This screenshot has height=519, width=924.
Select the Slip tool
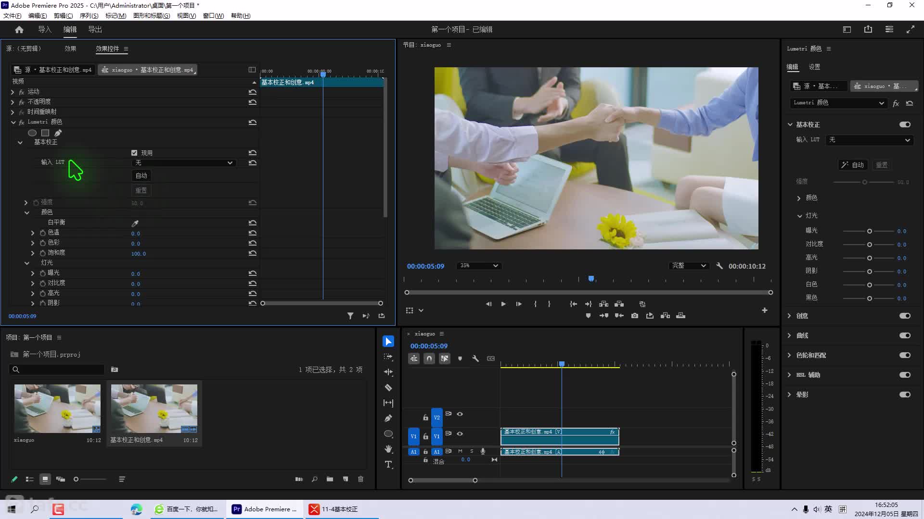[388, 403]
